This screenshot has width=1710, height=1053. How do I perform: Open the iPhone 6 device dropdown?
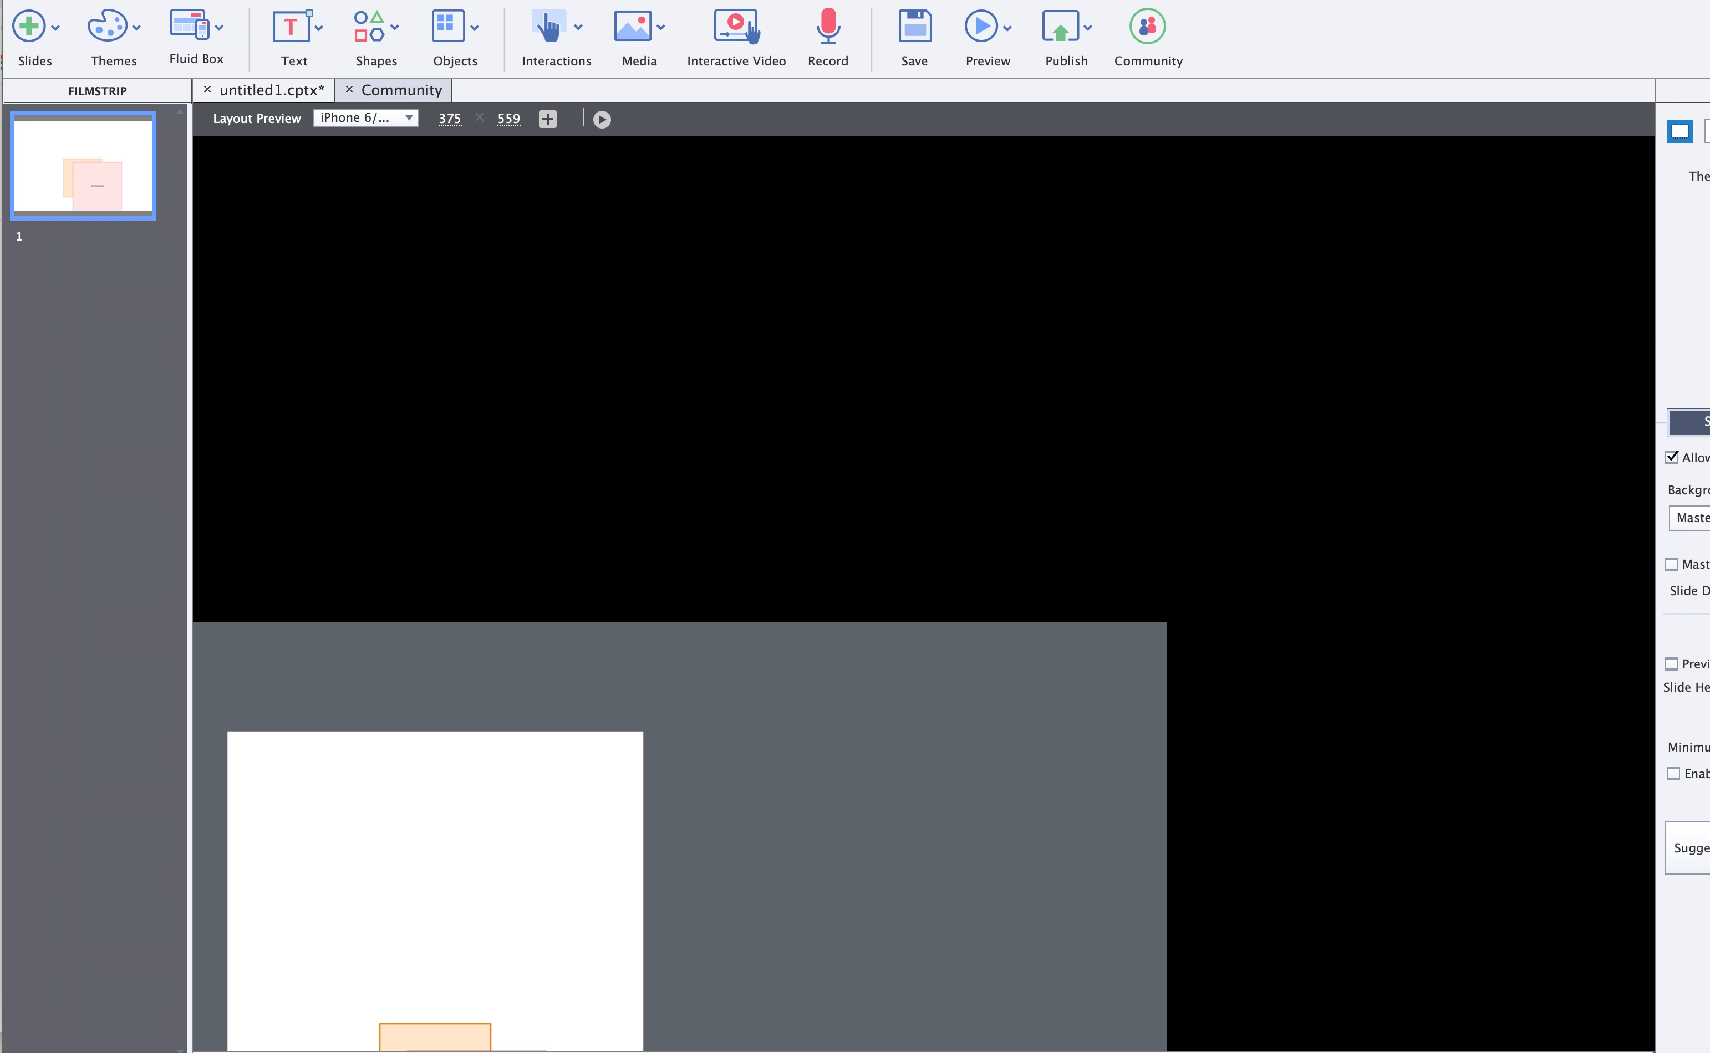(366, 117)
